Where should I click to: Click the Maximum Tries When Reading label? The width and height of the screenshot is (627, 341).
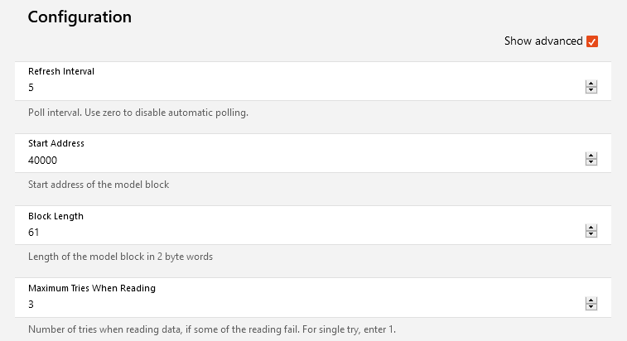coord(92,288)
